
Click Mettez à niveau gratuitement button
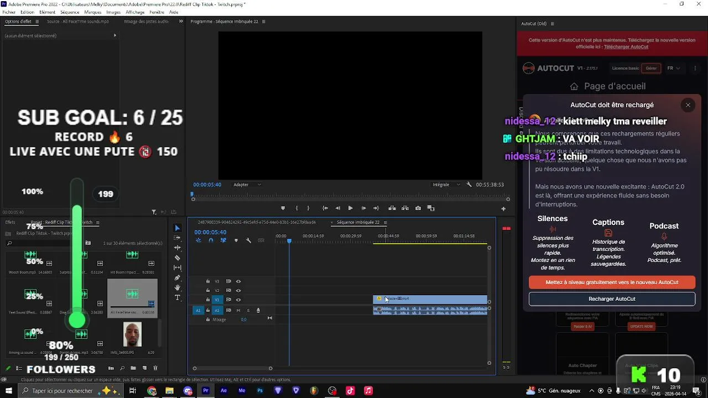point(612,282)
